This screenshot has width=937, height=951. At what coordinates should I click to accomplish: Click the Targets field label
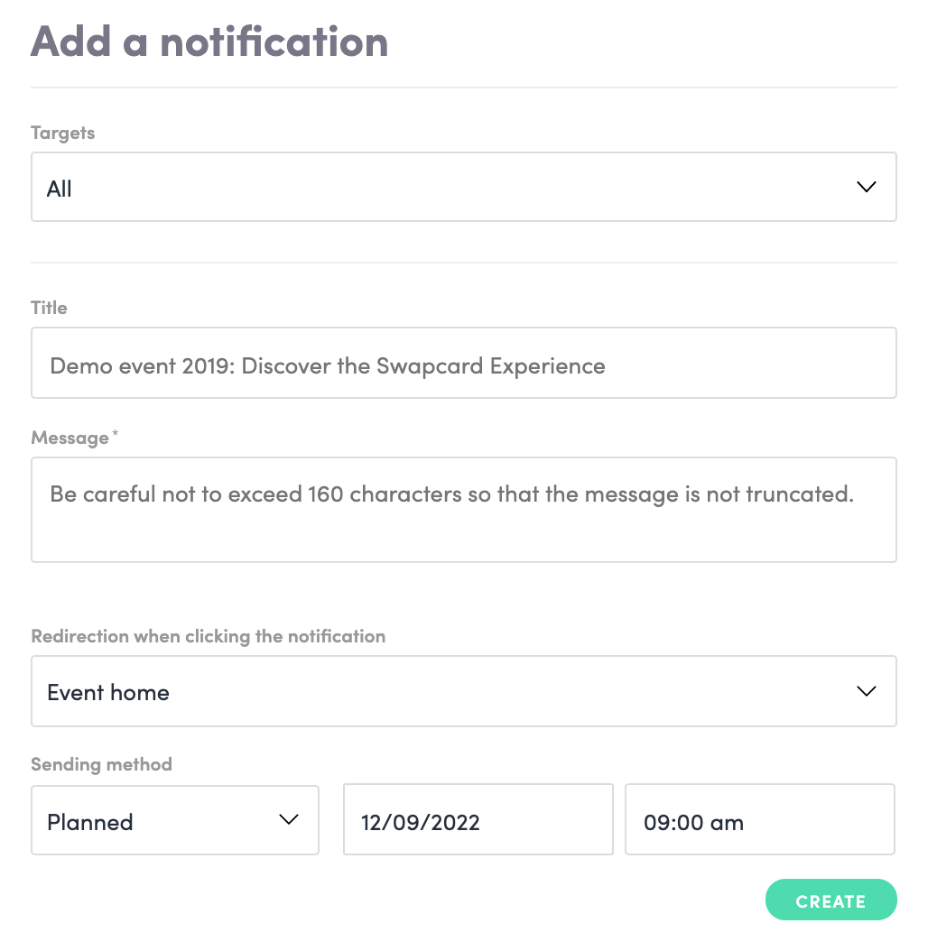point(62,133)
